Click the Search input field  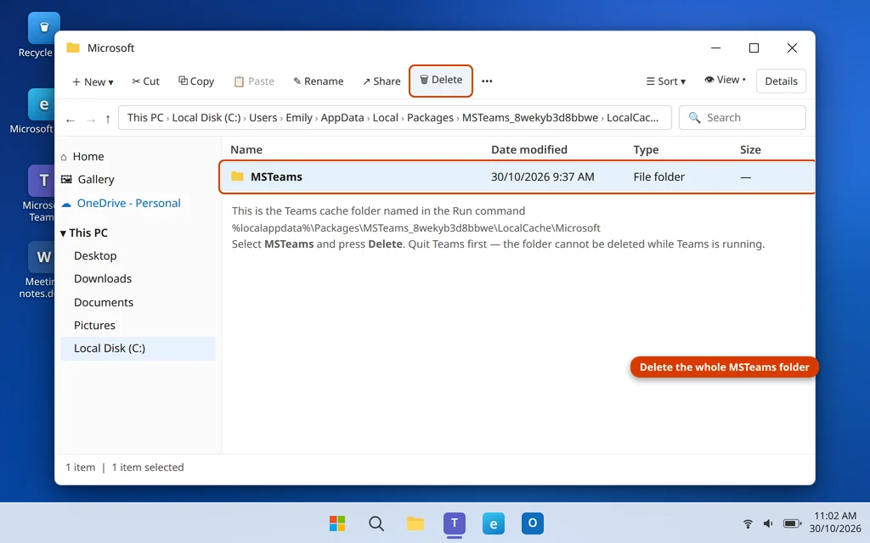coord(743,117)
